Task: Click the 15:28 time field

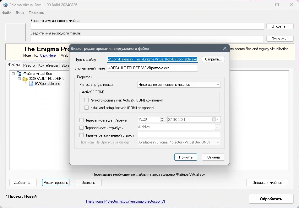Action: [x=149, y=119]
